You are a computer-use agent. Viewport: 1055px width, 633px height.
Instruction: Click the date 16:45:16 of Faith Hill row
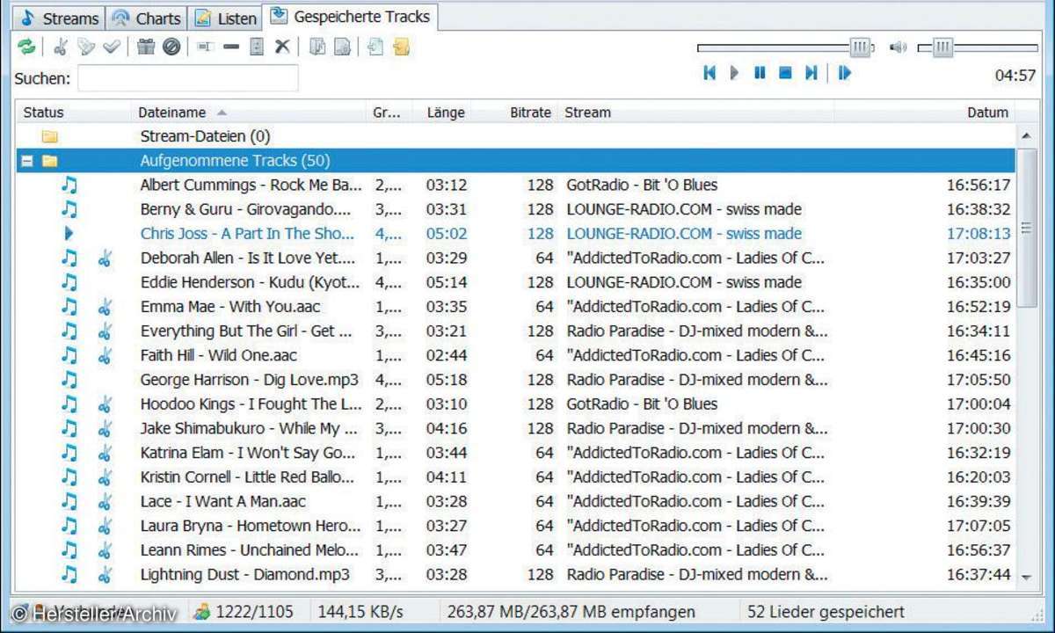pyautogui.click(x=979, y=356)
